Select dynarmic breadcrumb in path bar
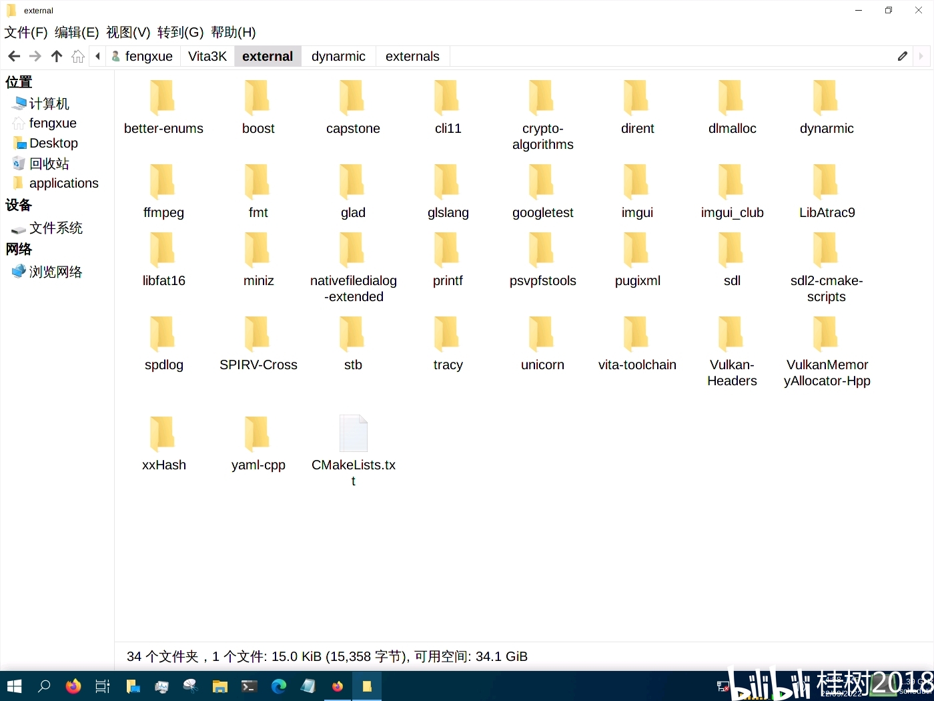The image size is (934, 701). (338, 56)
